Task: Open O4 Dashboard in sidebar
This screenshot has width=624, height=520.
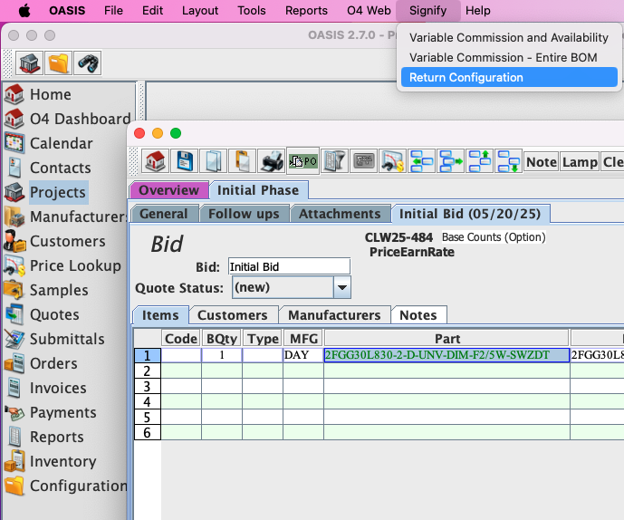Action: point(68,119)
